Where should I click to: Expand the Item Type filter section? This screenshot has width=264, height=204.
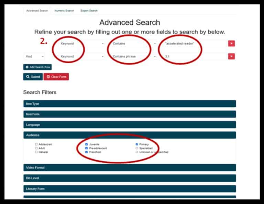click(x=130, y=104)
